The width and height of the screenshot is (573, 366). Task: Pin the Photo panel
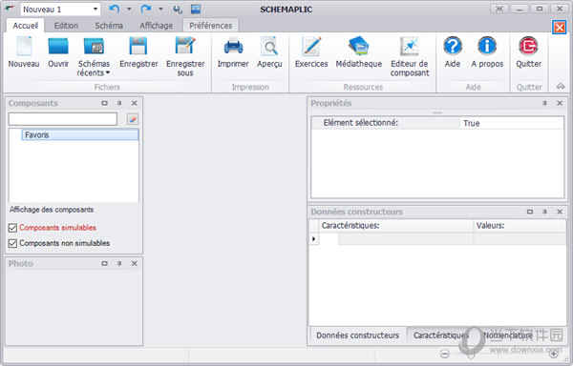click(119, 264)
